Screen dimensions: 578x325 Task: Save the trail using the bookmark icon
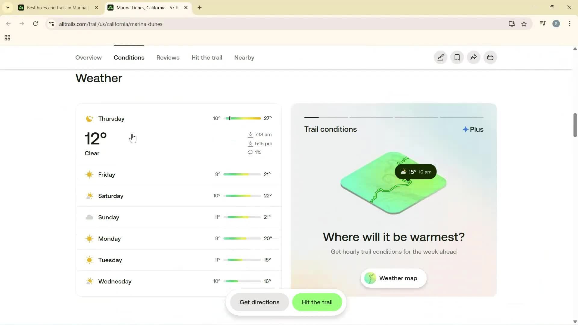pyautogui.click(x=457, y=57)
